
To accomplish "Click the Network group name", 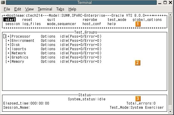I will pos(19,53).
